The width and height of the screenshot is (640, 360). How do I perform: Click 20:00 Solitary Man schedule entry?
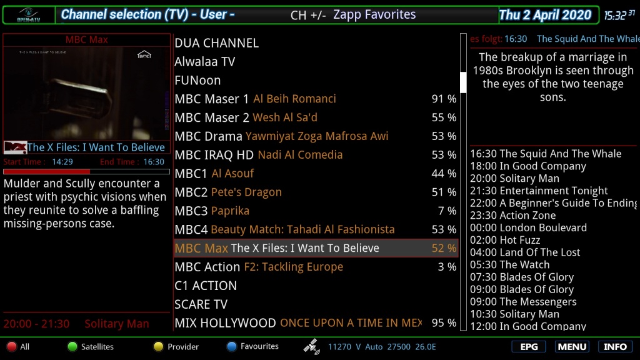point(515,178)
